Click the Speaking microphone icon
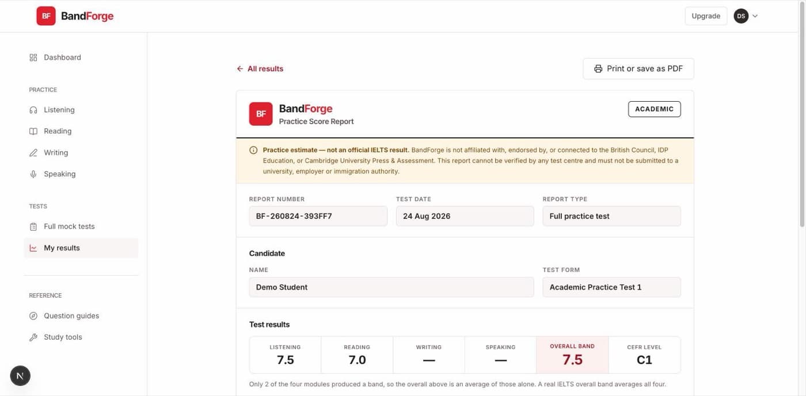Screen dimensions: 806x396 pos(33,174)
